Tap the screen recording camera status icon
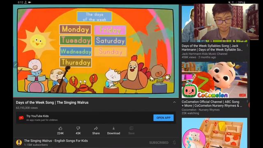 click(x=30, y=2)
